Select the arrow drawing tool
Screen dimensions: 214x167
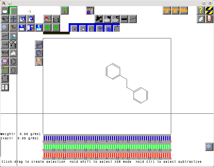point(5,44)
